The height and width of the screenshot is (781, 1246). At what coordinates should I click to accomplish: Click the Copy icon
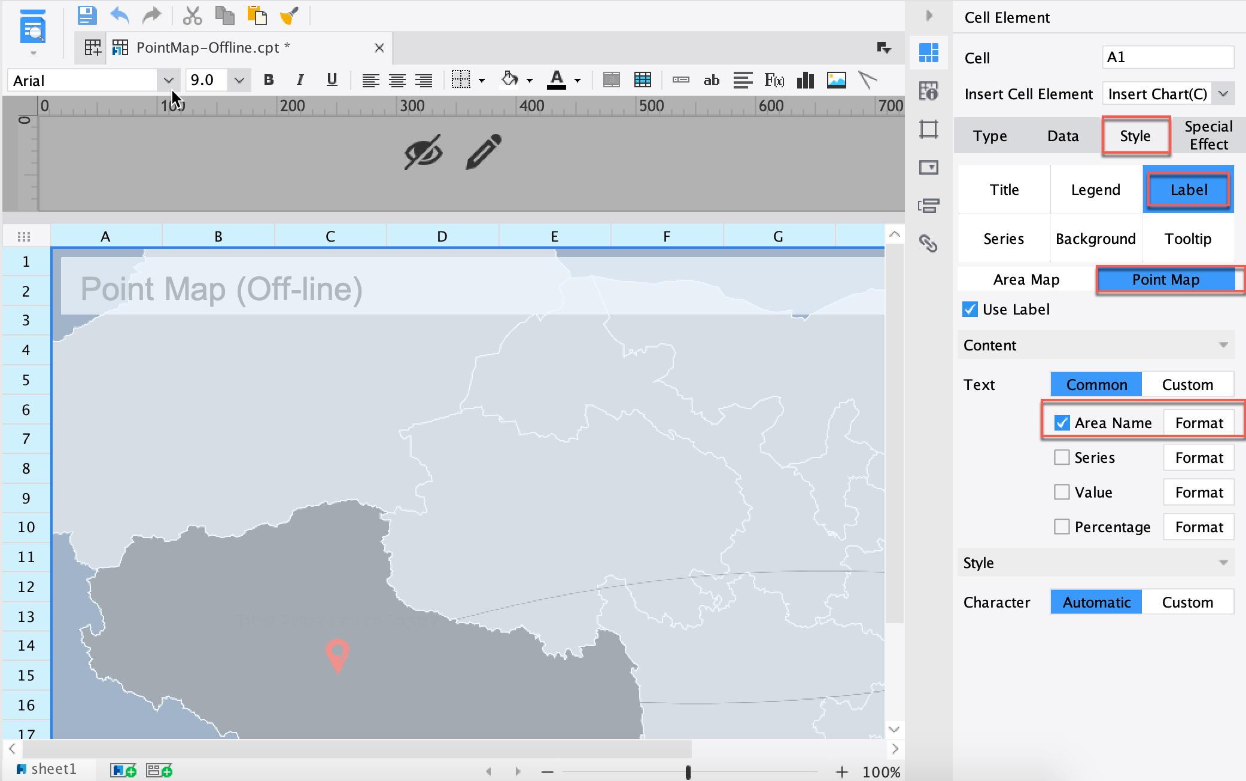(x=225, y=16)
